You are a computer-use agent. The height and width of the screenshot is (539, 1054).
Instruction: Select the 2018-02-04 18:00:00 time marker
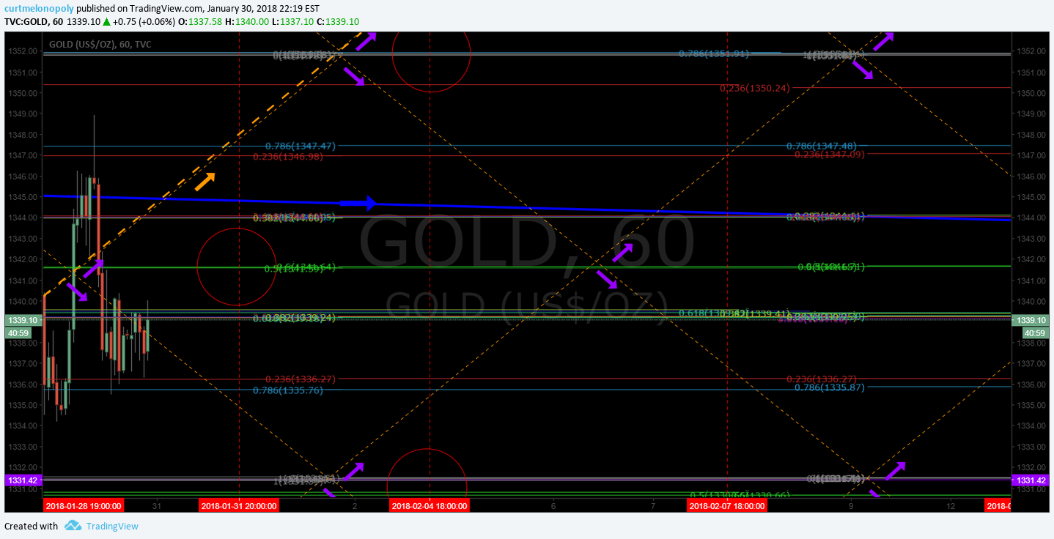tap(430, 505)
